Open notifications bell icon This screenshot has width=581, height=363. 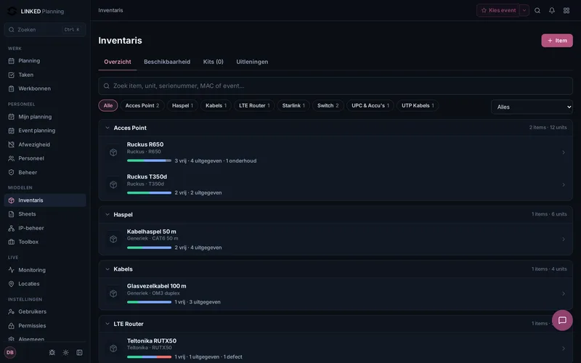point(552,10)
